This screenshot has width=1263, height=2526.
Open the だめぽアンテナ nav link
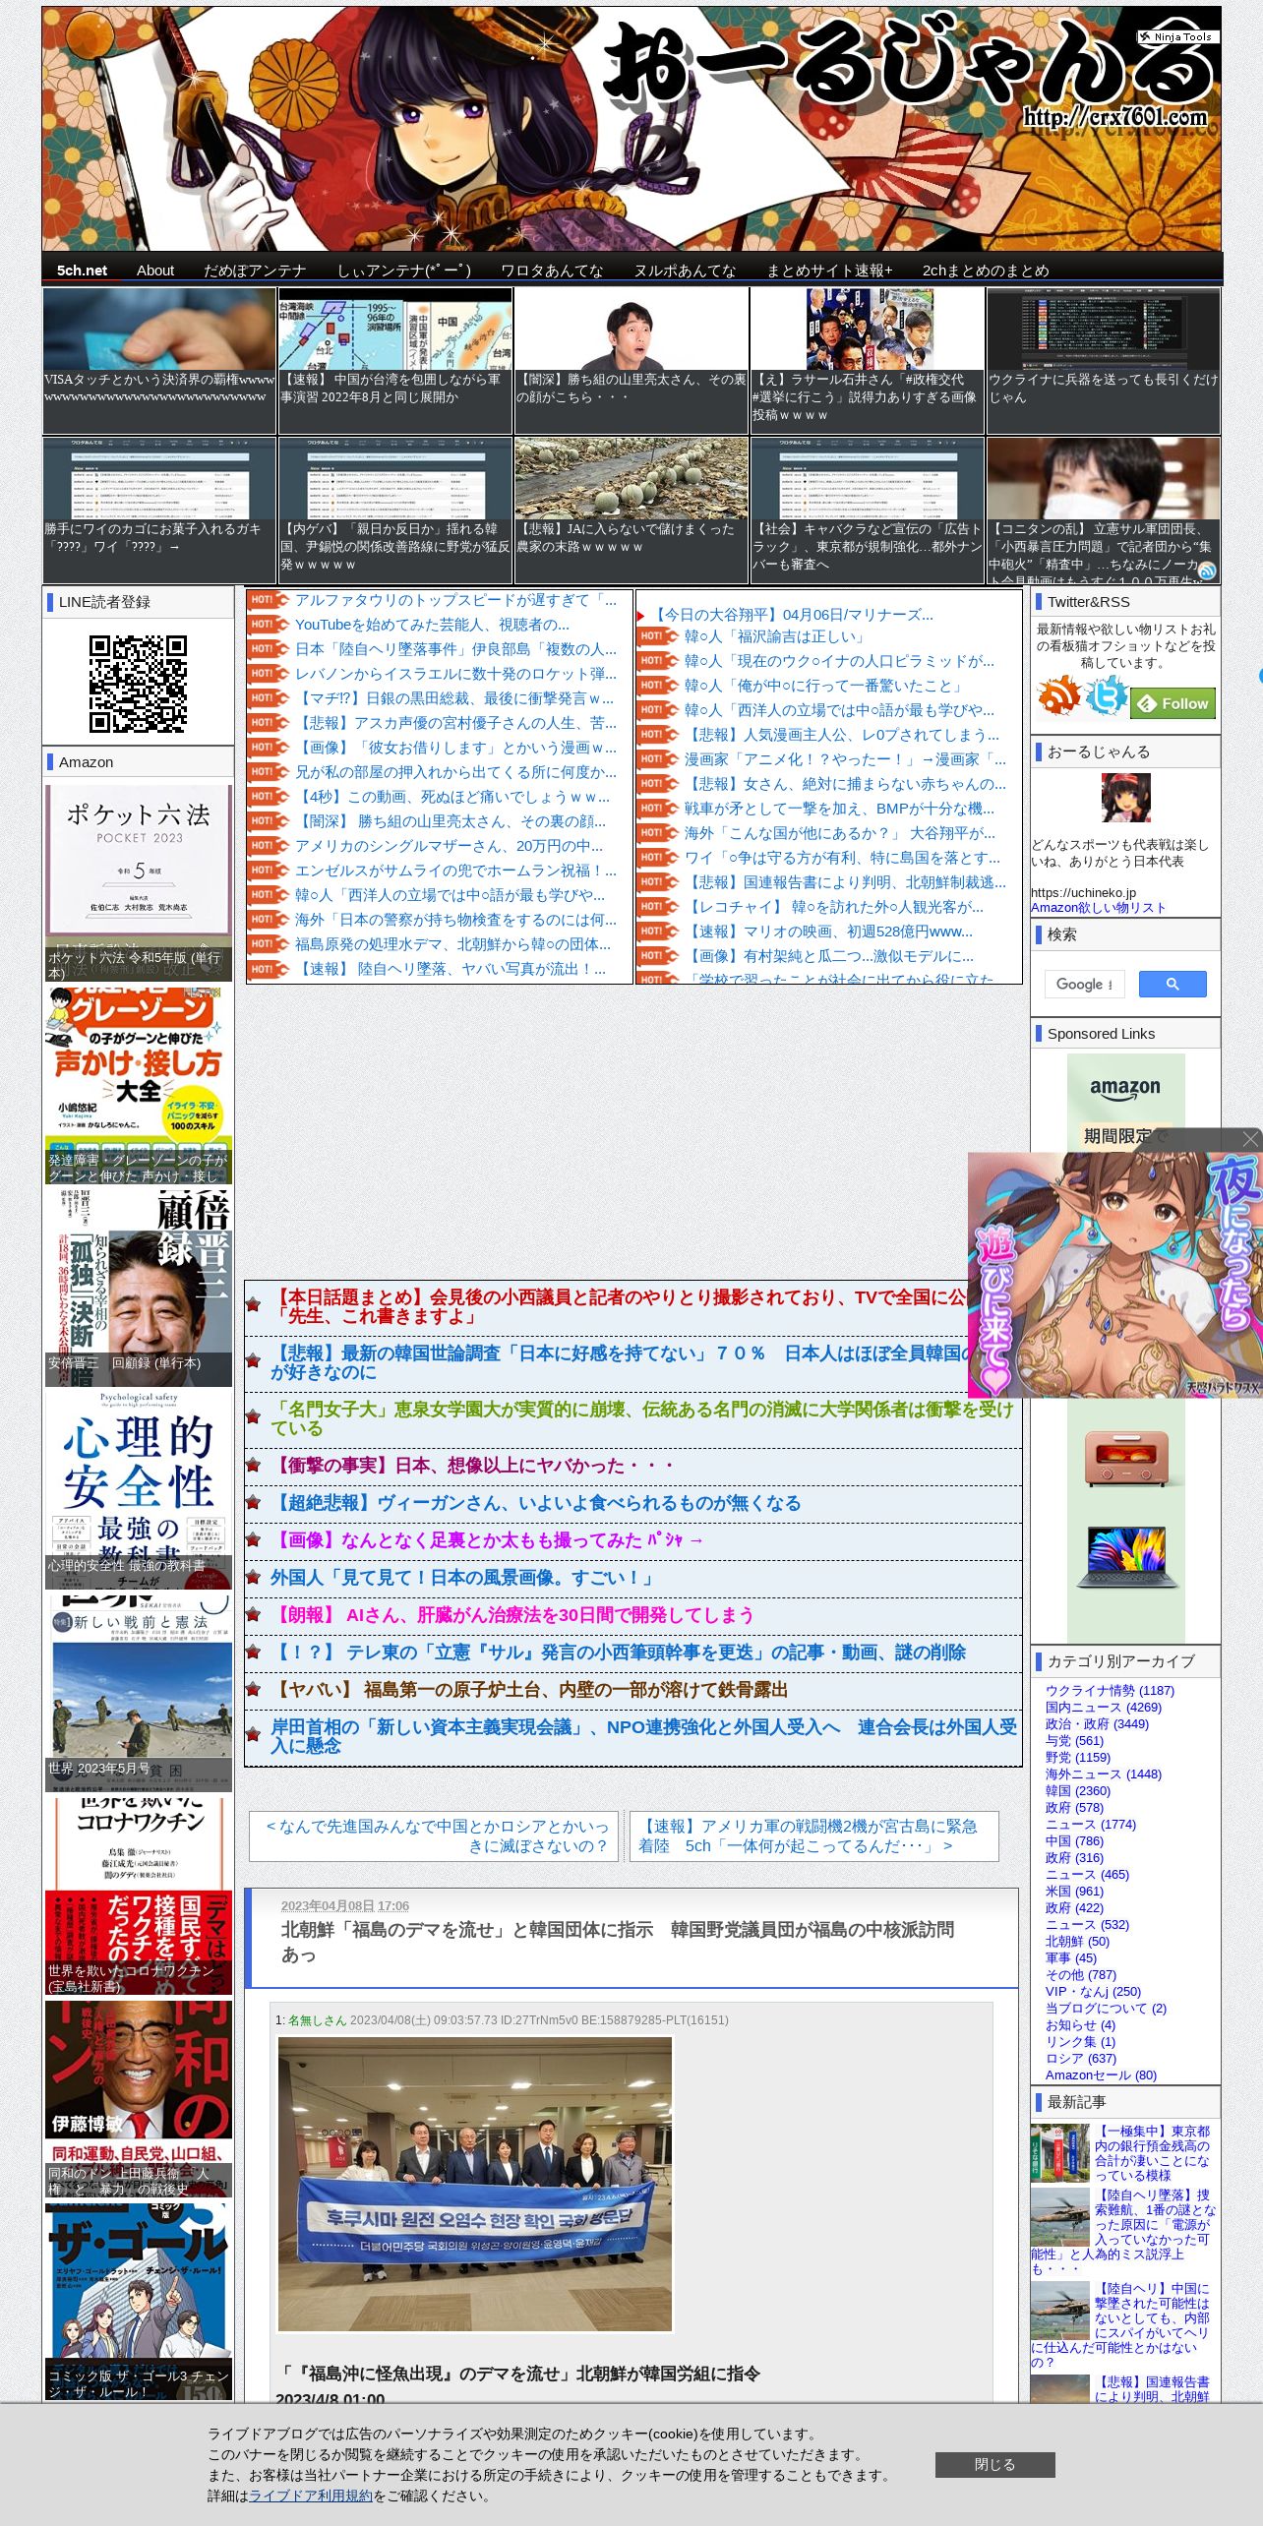point(255,271)
